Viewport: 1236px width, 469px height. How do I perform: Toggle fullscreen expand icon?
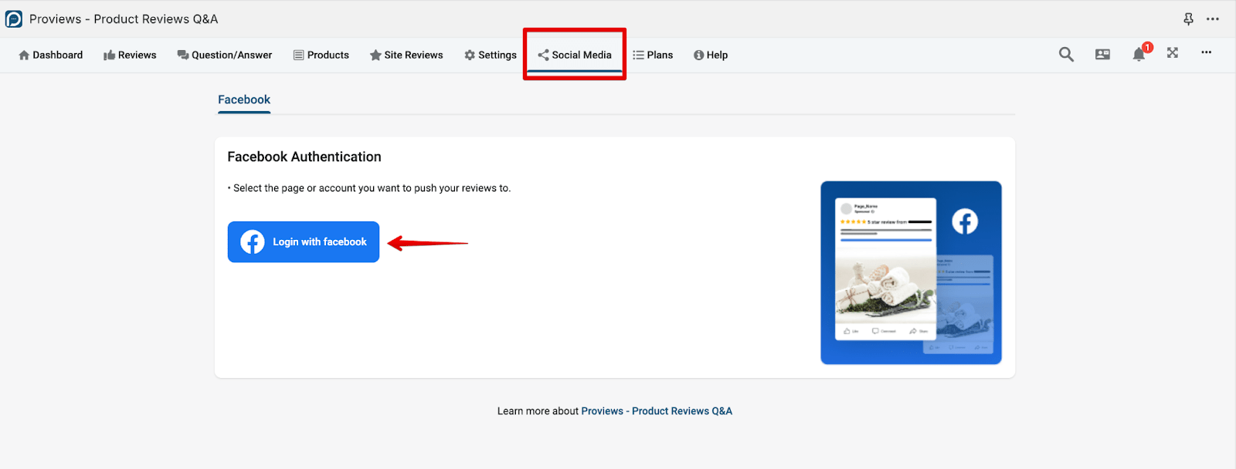[x=1173, y=52]
